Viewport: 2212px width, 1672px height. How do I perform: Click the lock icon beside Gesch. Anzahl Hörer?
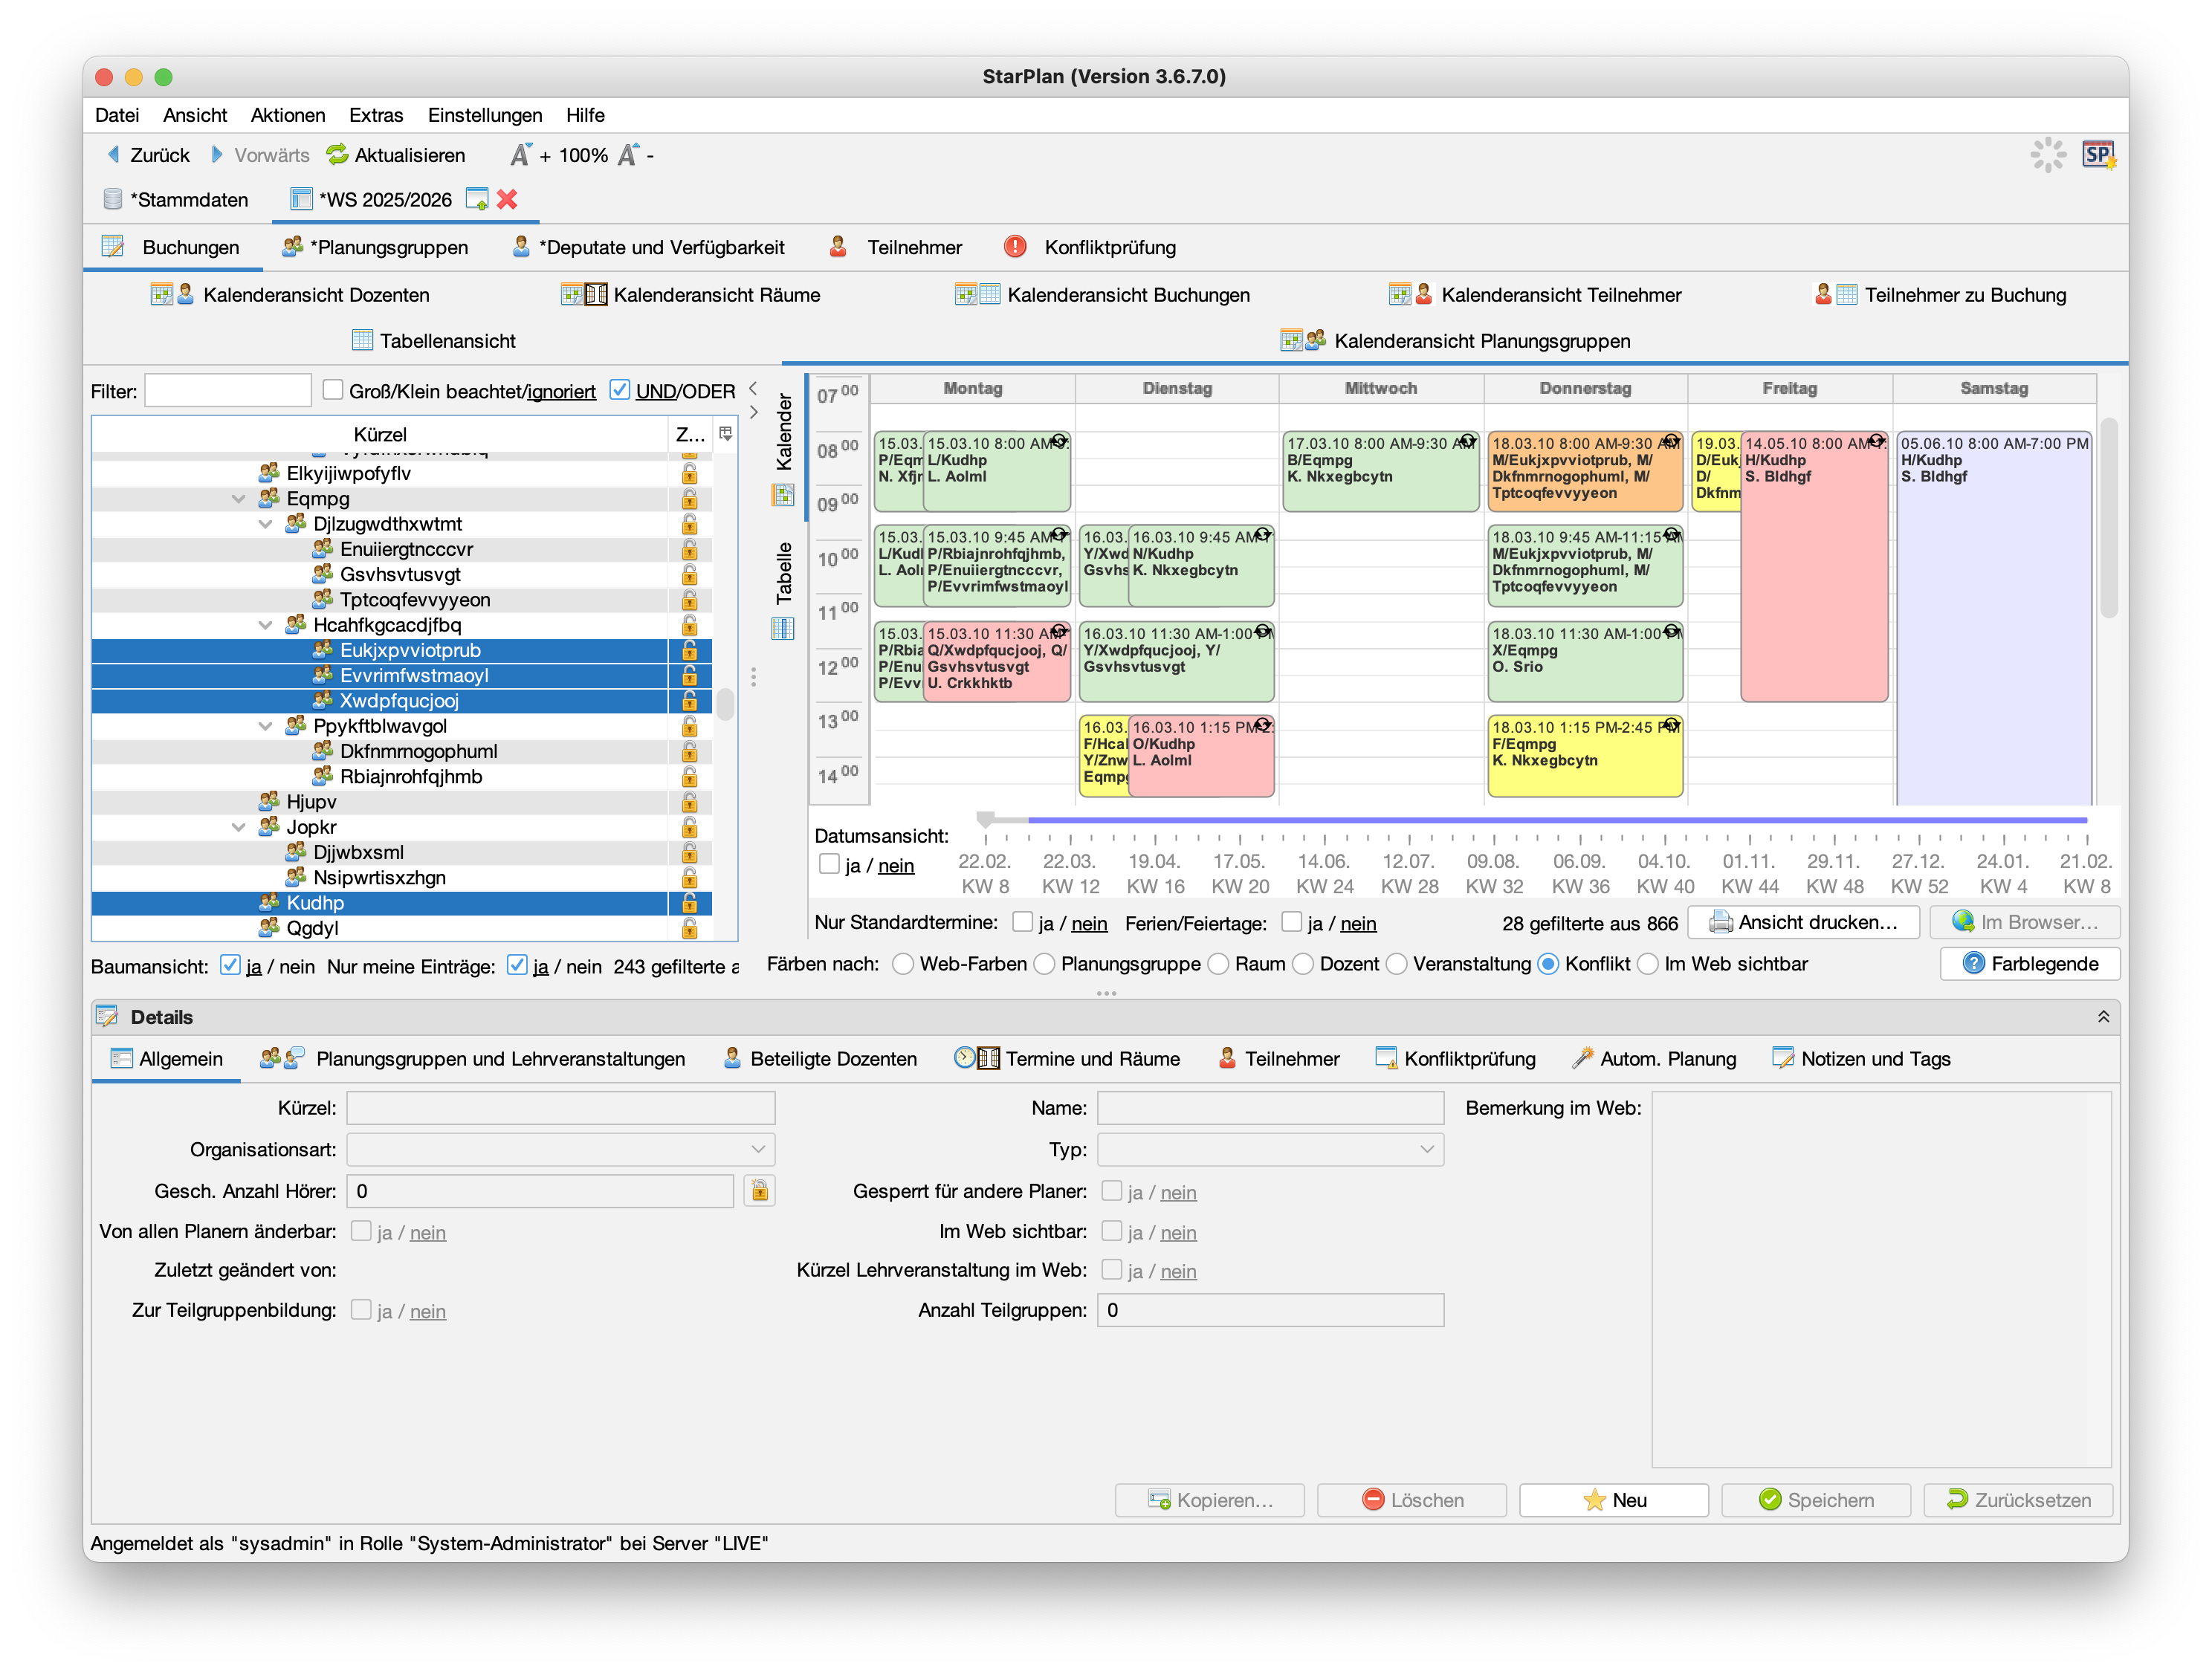(x=759, y=1191)
